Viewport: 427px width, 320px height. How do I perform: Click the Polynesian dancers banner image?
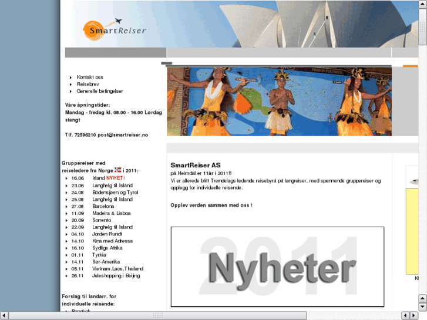click(x=279, y=102)
